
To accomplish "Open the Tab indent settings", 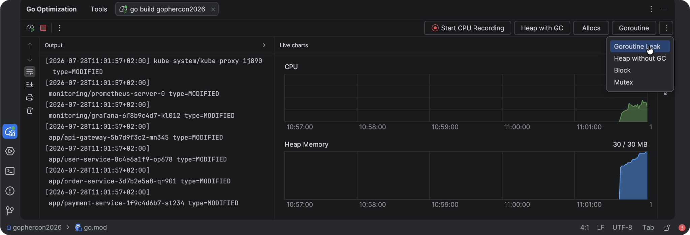I will pyautogui.click(x=648, y=227).
